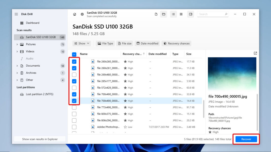Uncheck the select-all checkbox above the file list
The image size is (271, 152).
coord(74,54)
